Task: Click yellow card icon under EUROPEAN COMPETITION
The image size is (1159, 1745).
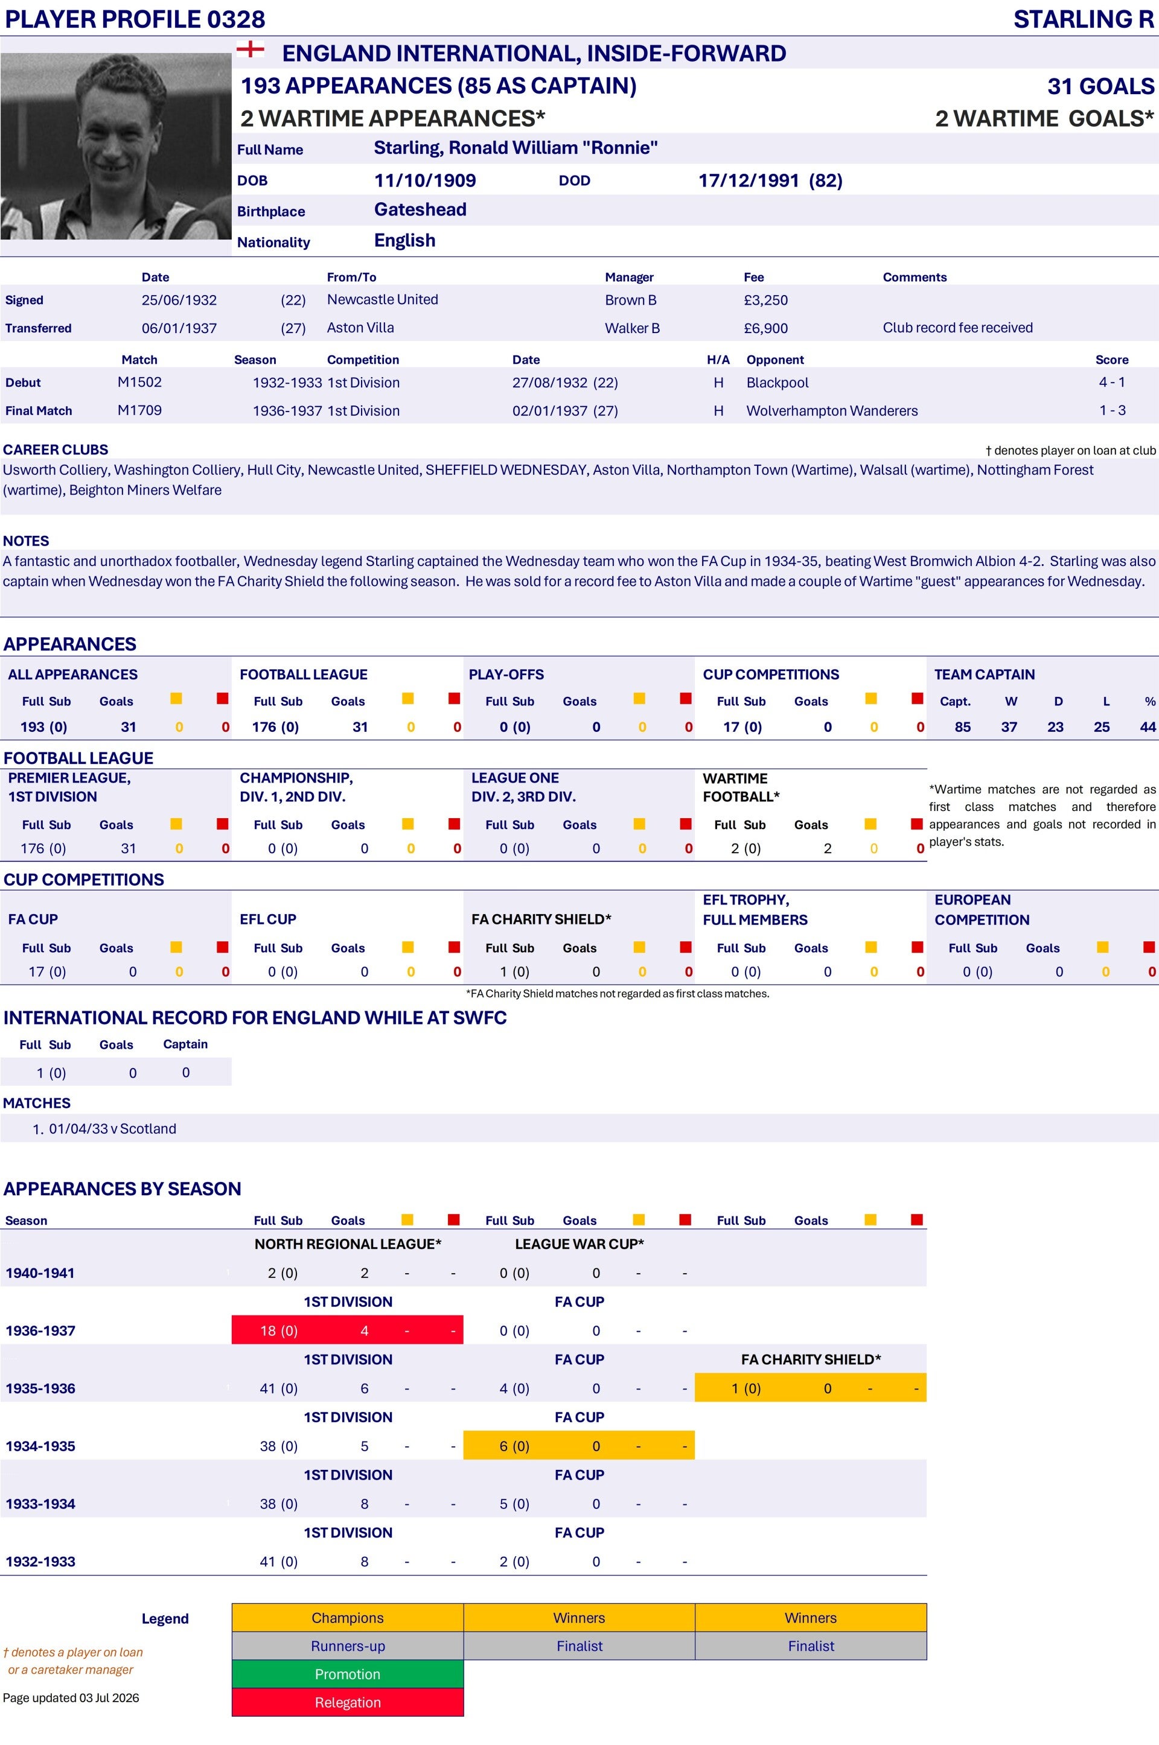Action: [x=1103, y=947]
